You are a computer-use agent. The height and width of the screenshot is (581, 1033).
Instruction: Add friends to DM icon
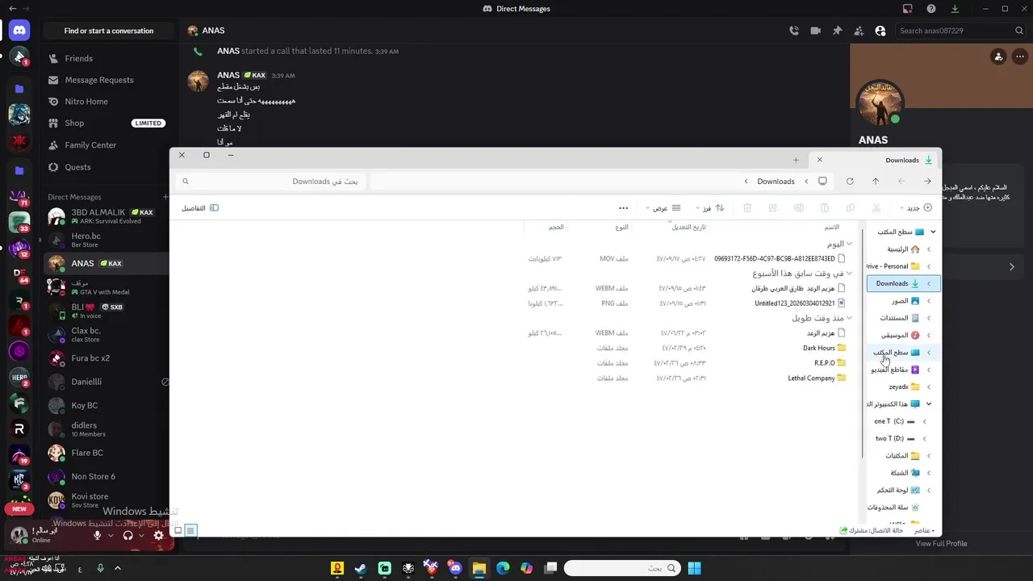tap(858, 31)
